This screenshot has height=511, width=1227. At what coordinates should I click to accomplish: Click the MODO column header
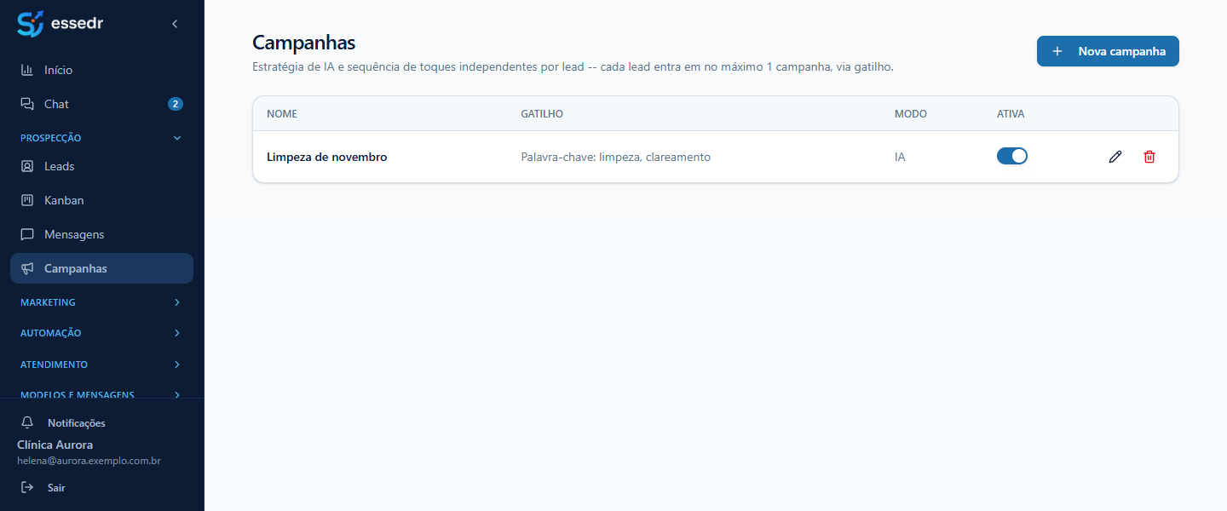[911, 114]
